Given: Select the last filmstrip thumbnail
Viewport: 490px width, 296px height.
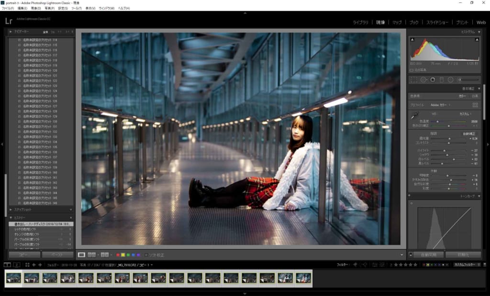Looking at the screenshot, I should click(303, 278).
